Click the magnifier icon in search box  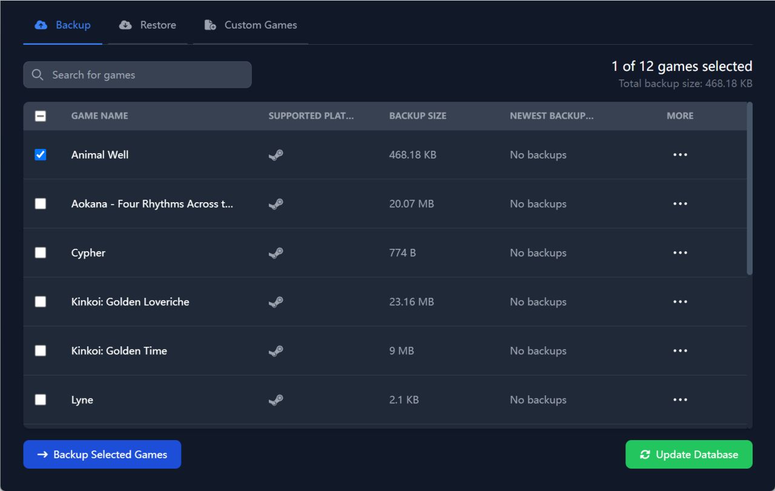pyautogui.click(x=38, y=74)
